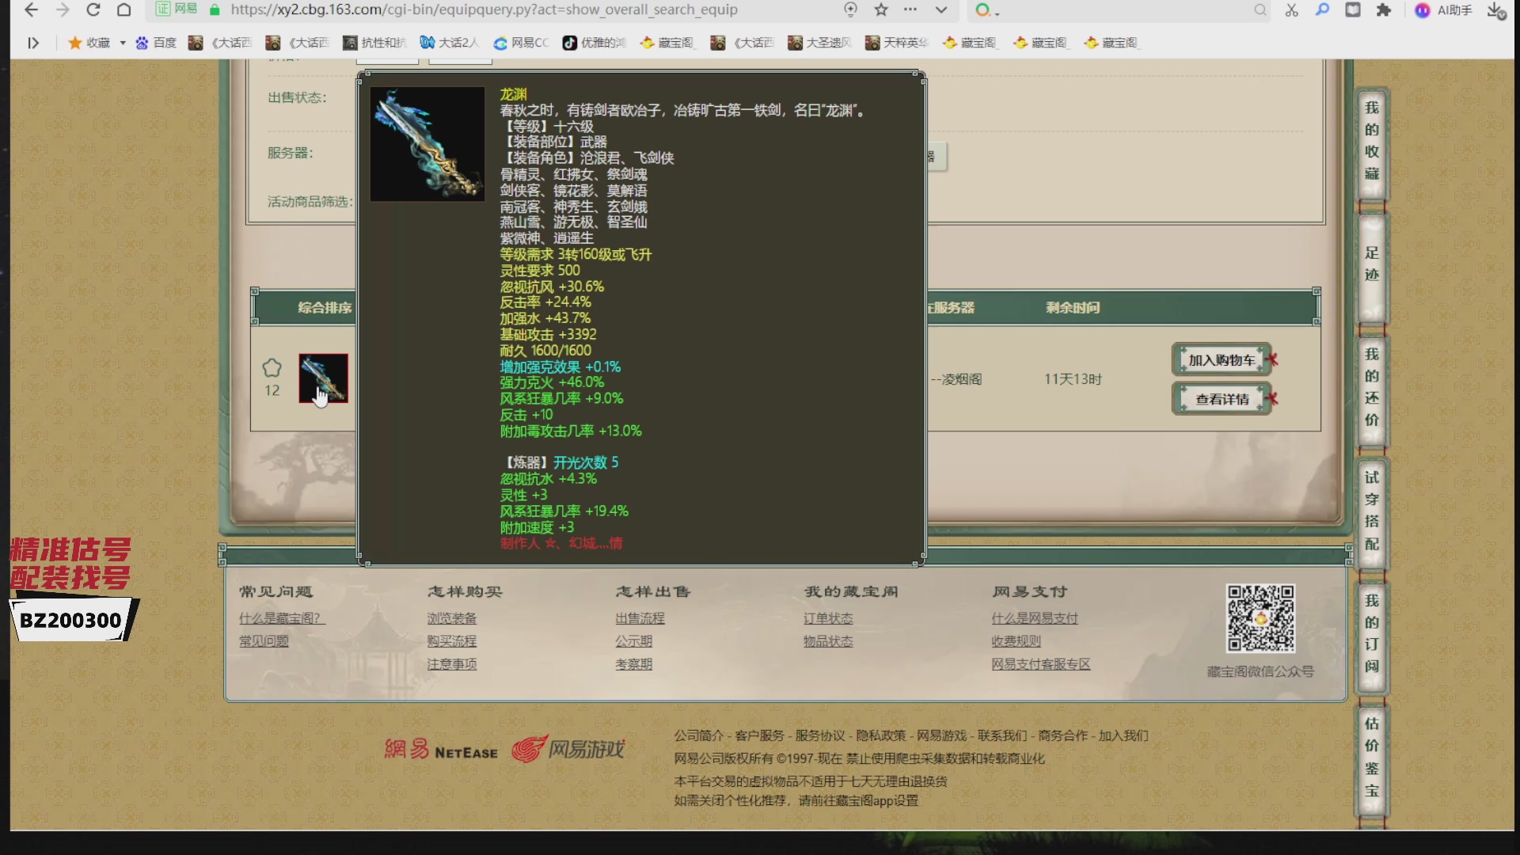Click the location target icon in address bar

coord(850,10)
